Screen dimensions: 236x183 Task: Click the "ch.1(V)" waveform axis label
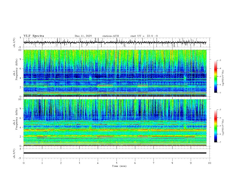14,42
